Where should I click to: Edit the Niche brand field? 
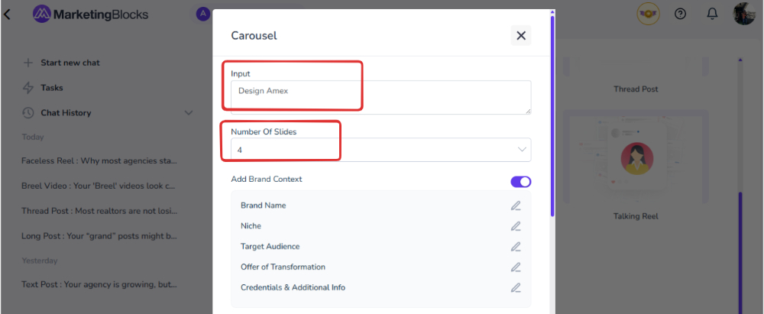coord(516,226)
